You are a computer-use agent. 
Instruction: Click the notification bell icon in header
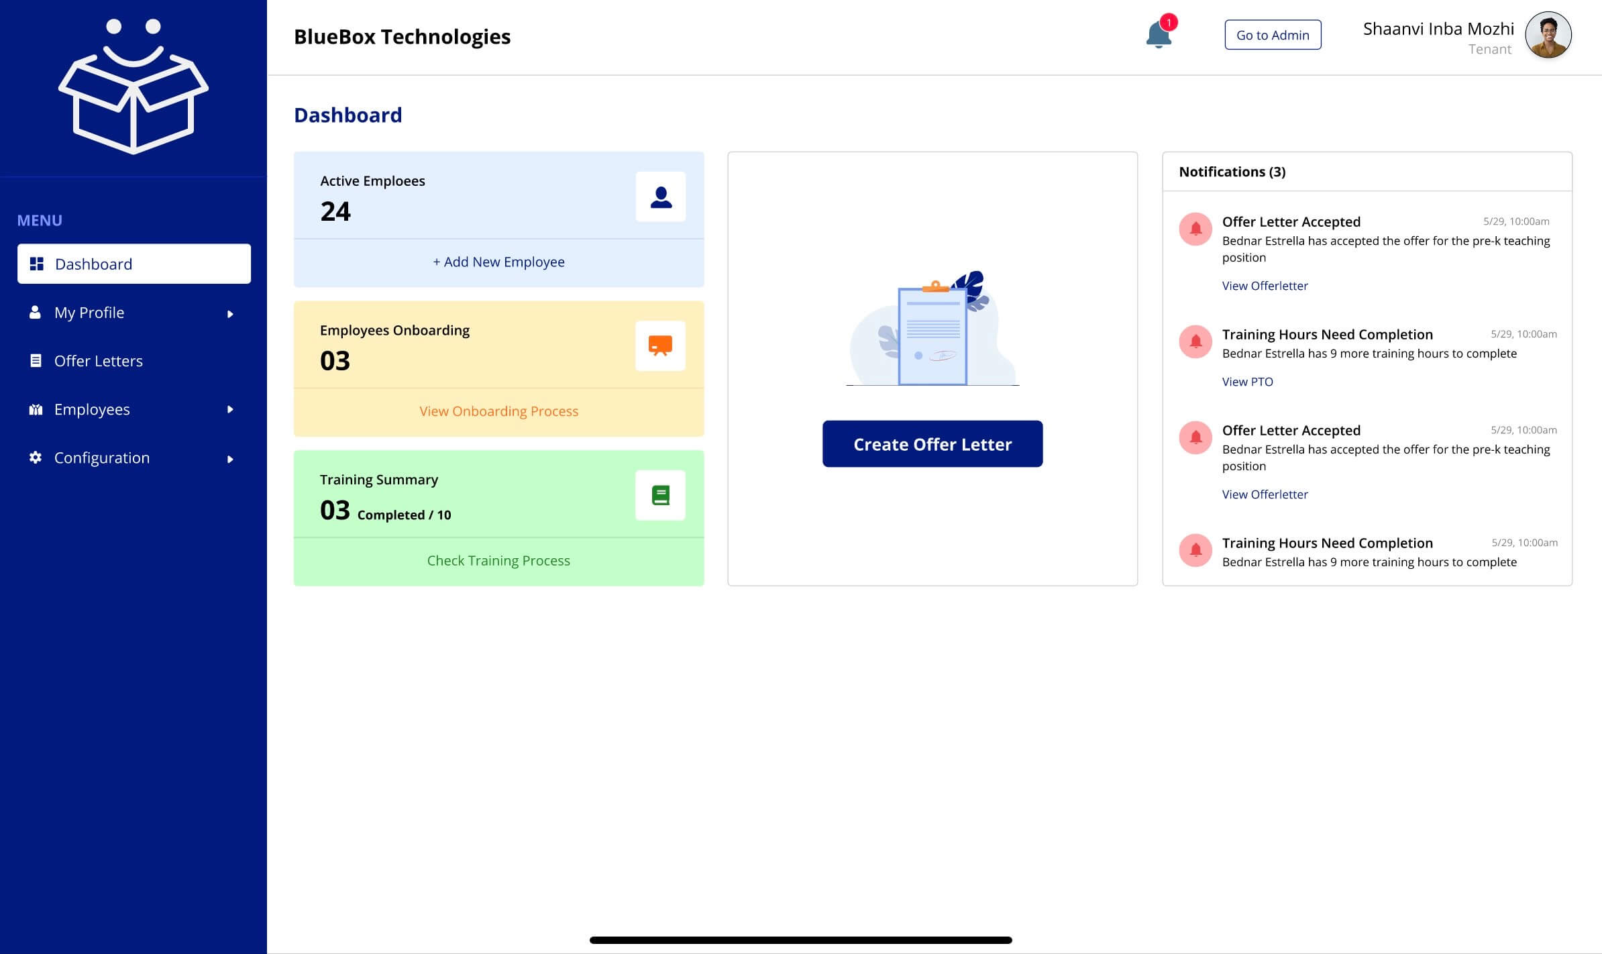coord(1159,35)
